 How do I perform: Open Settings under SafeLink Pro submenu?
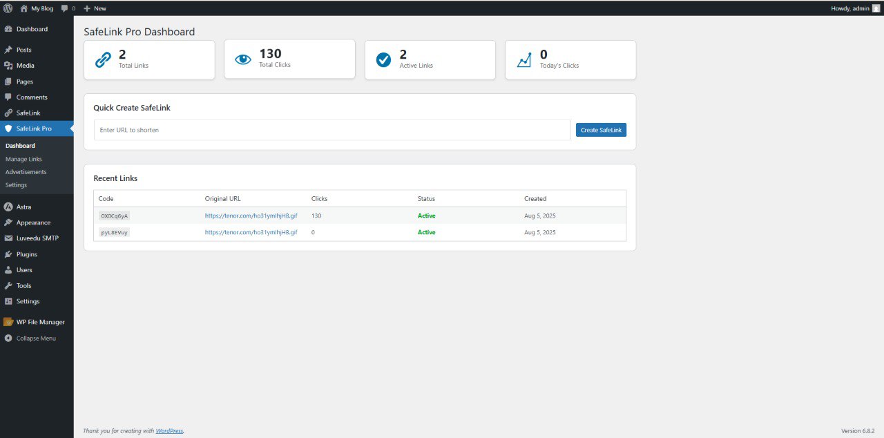(17, 185)
